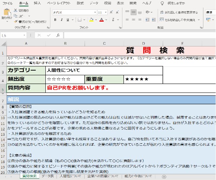Toggle Underline formatting
This screenshot has width=216, height=180.
click(68, 20)
